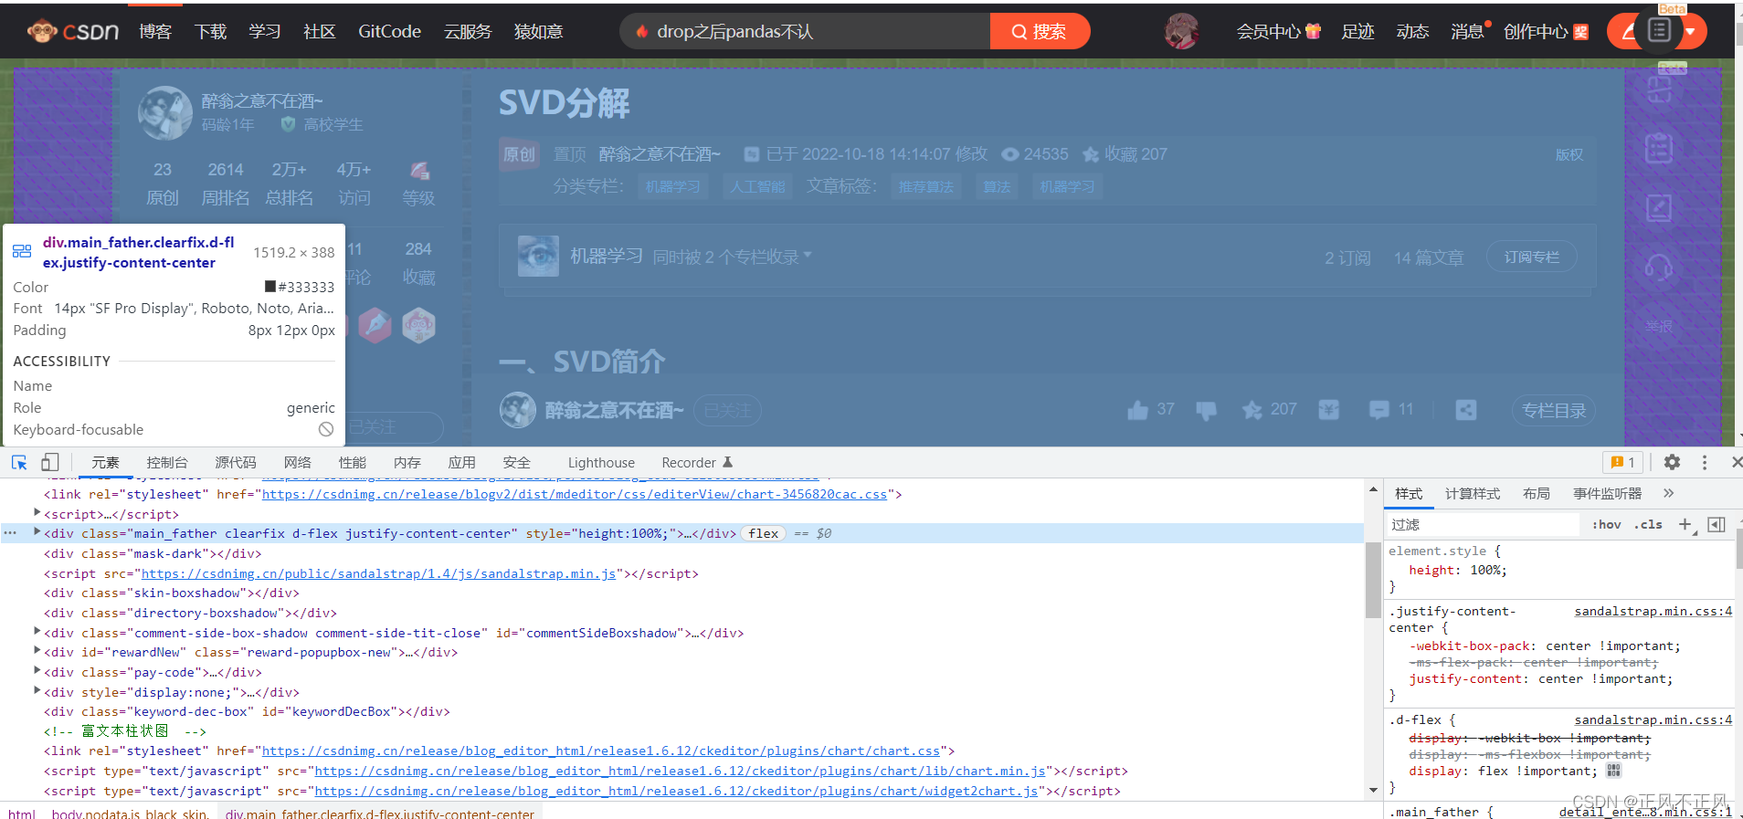Toggle the device toolbar icon
The height and width of the screenshot is (819, 1743).
[50, 462]
